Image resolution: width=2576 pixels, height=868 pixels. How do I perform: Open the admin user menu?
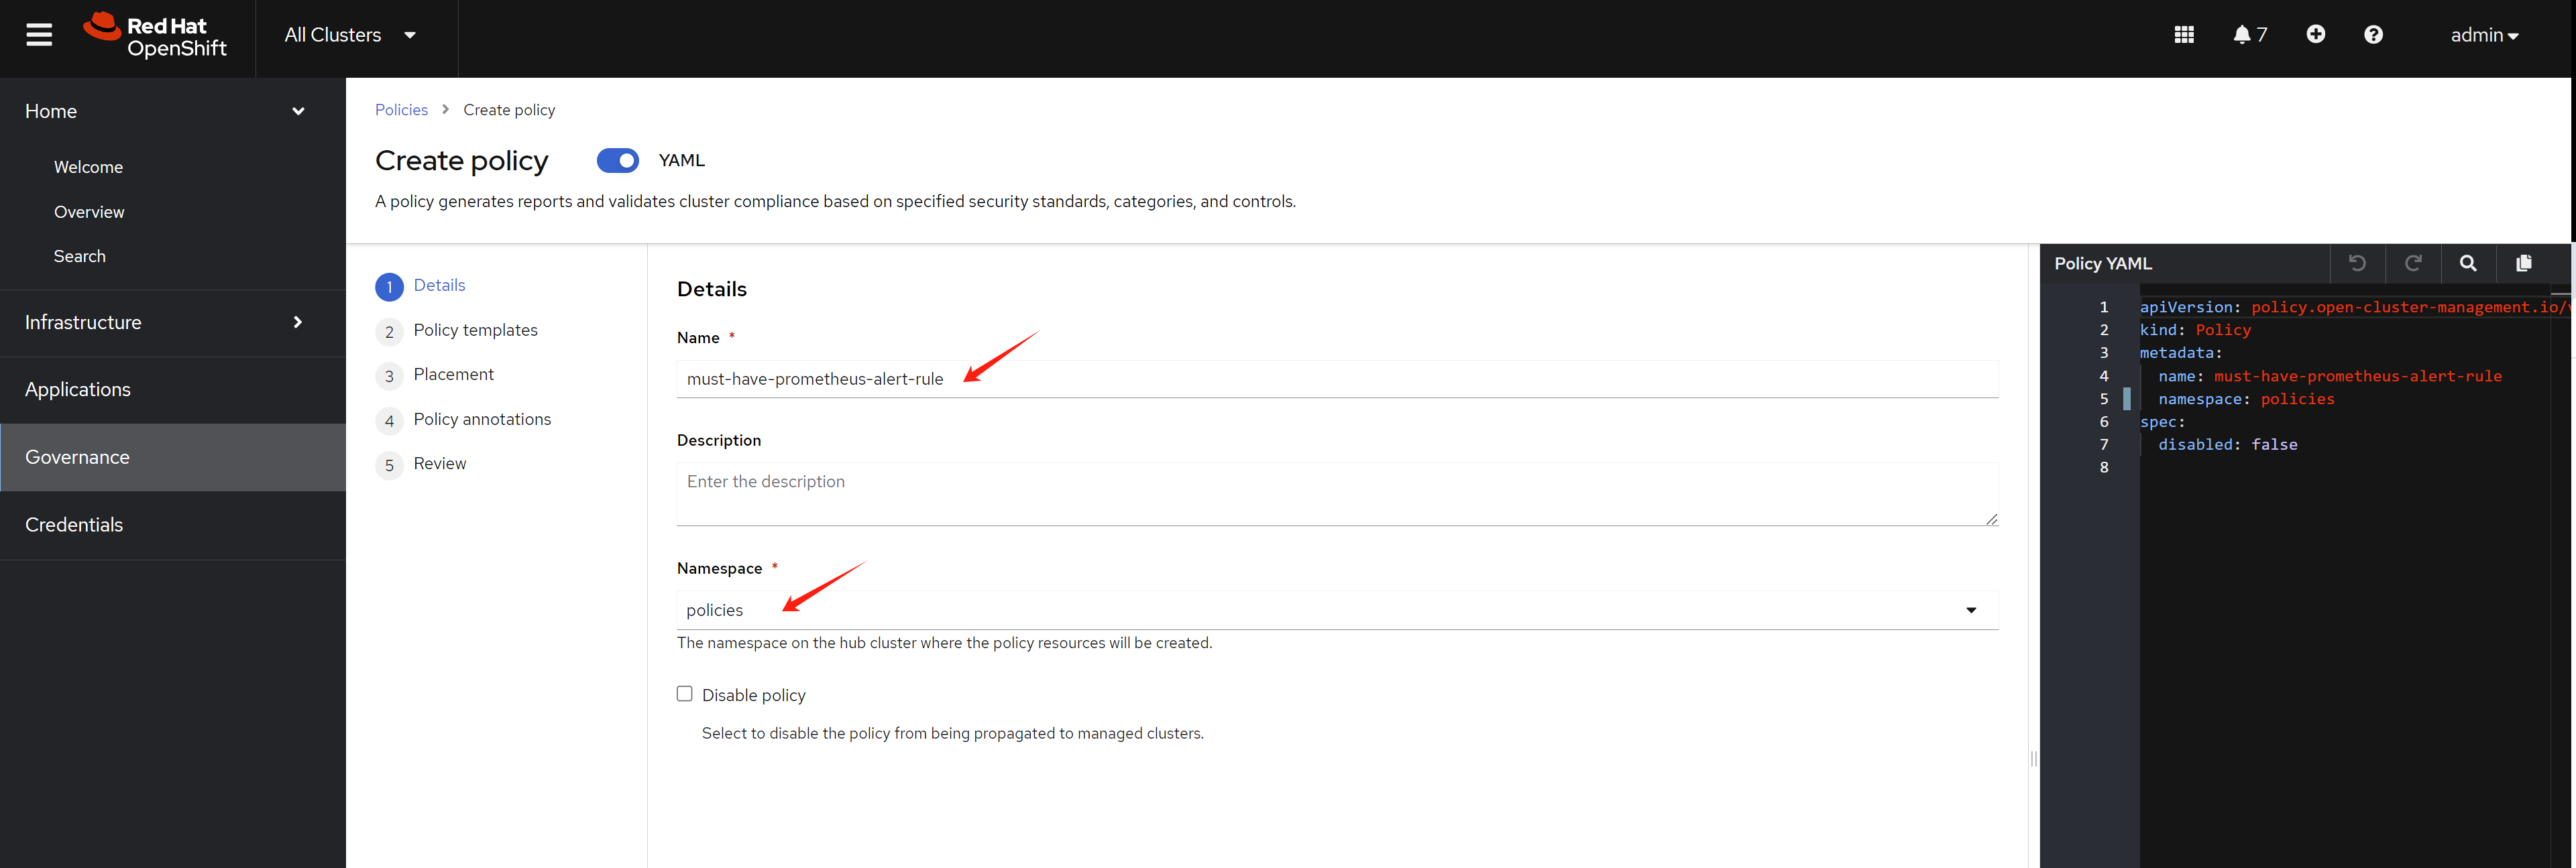coord(2483,35)
